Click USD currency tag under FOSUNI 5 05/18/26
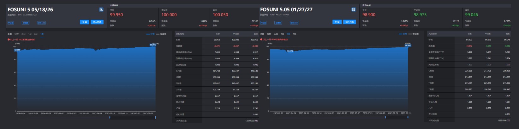The height and width of the screenshot is (129, 519). pos(42,23)
